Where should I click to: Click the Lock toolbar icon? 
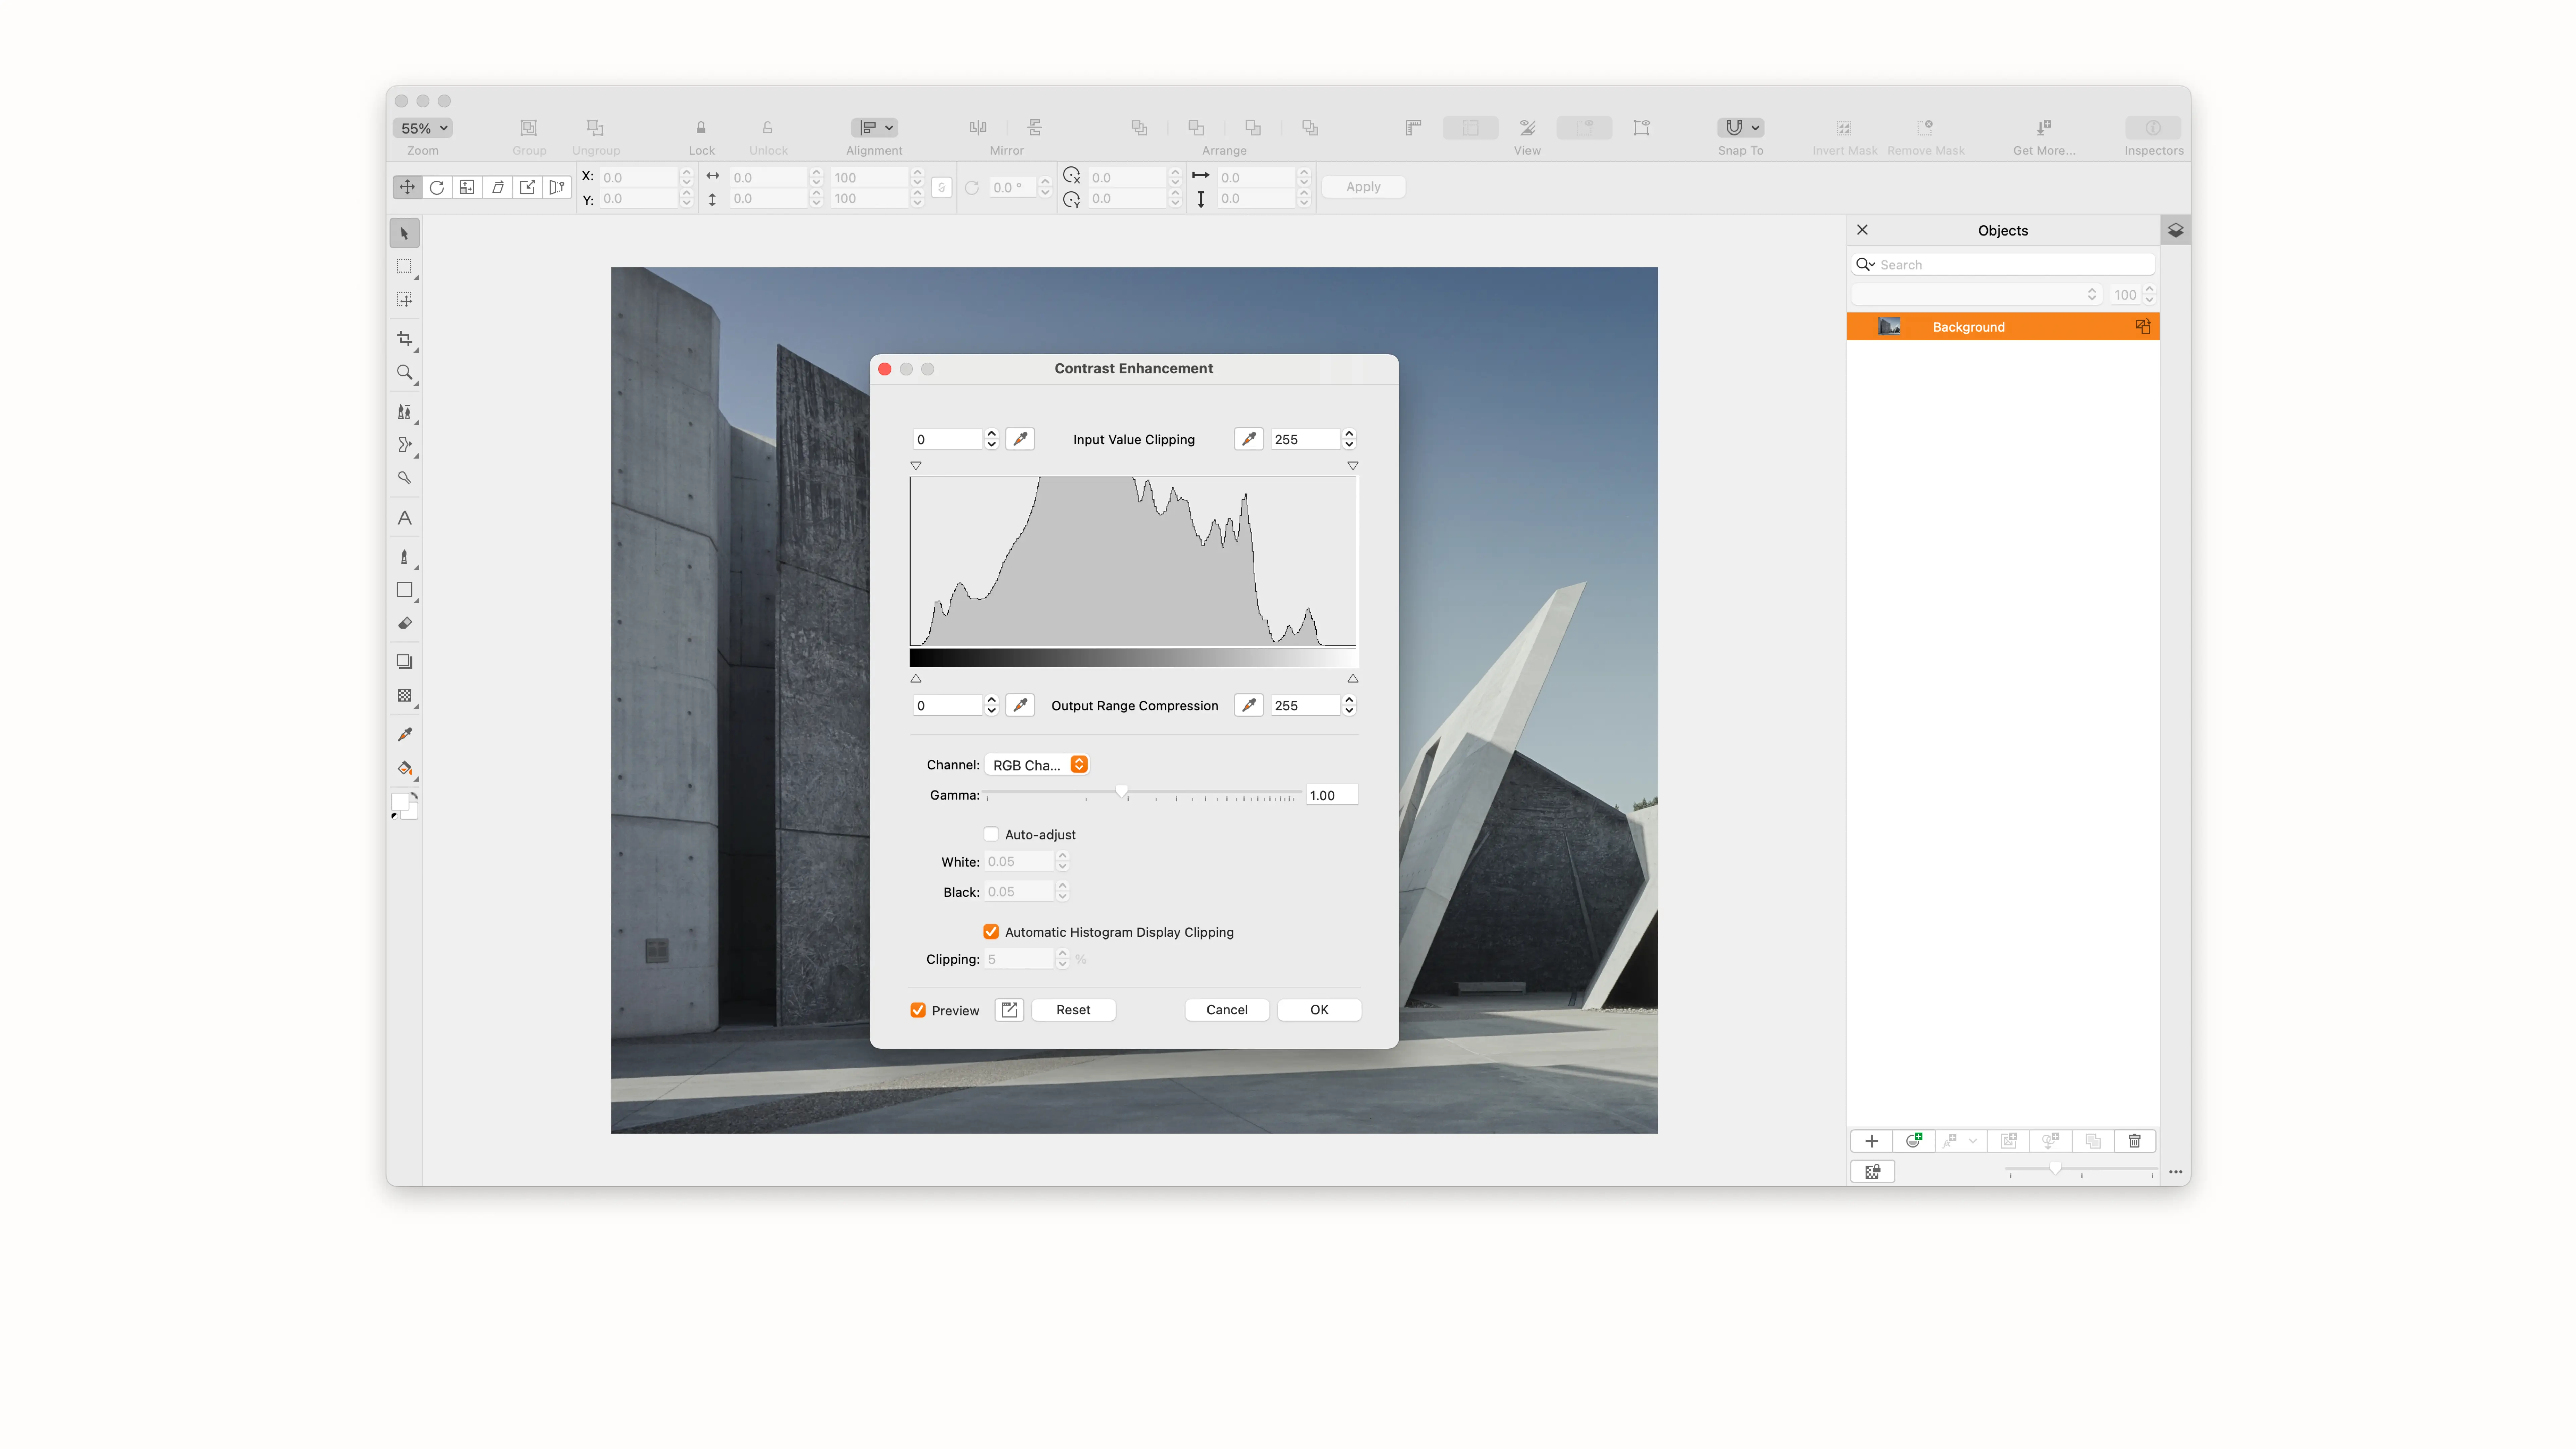(701, 128)
